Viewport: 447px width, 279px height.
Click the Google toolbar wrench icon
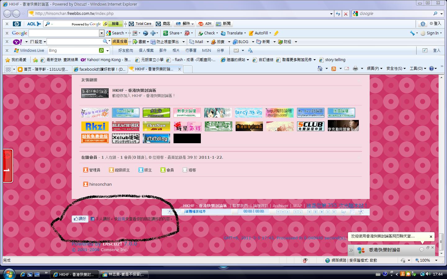pos(412,33)
